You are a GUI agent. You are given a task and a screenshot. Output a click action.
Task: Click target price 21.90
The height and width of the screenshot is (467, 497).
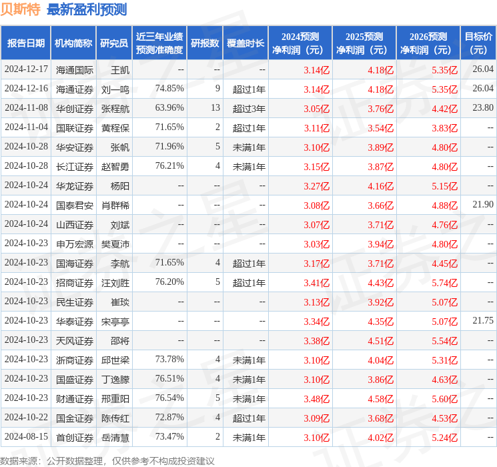[483, 204]
